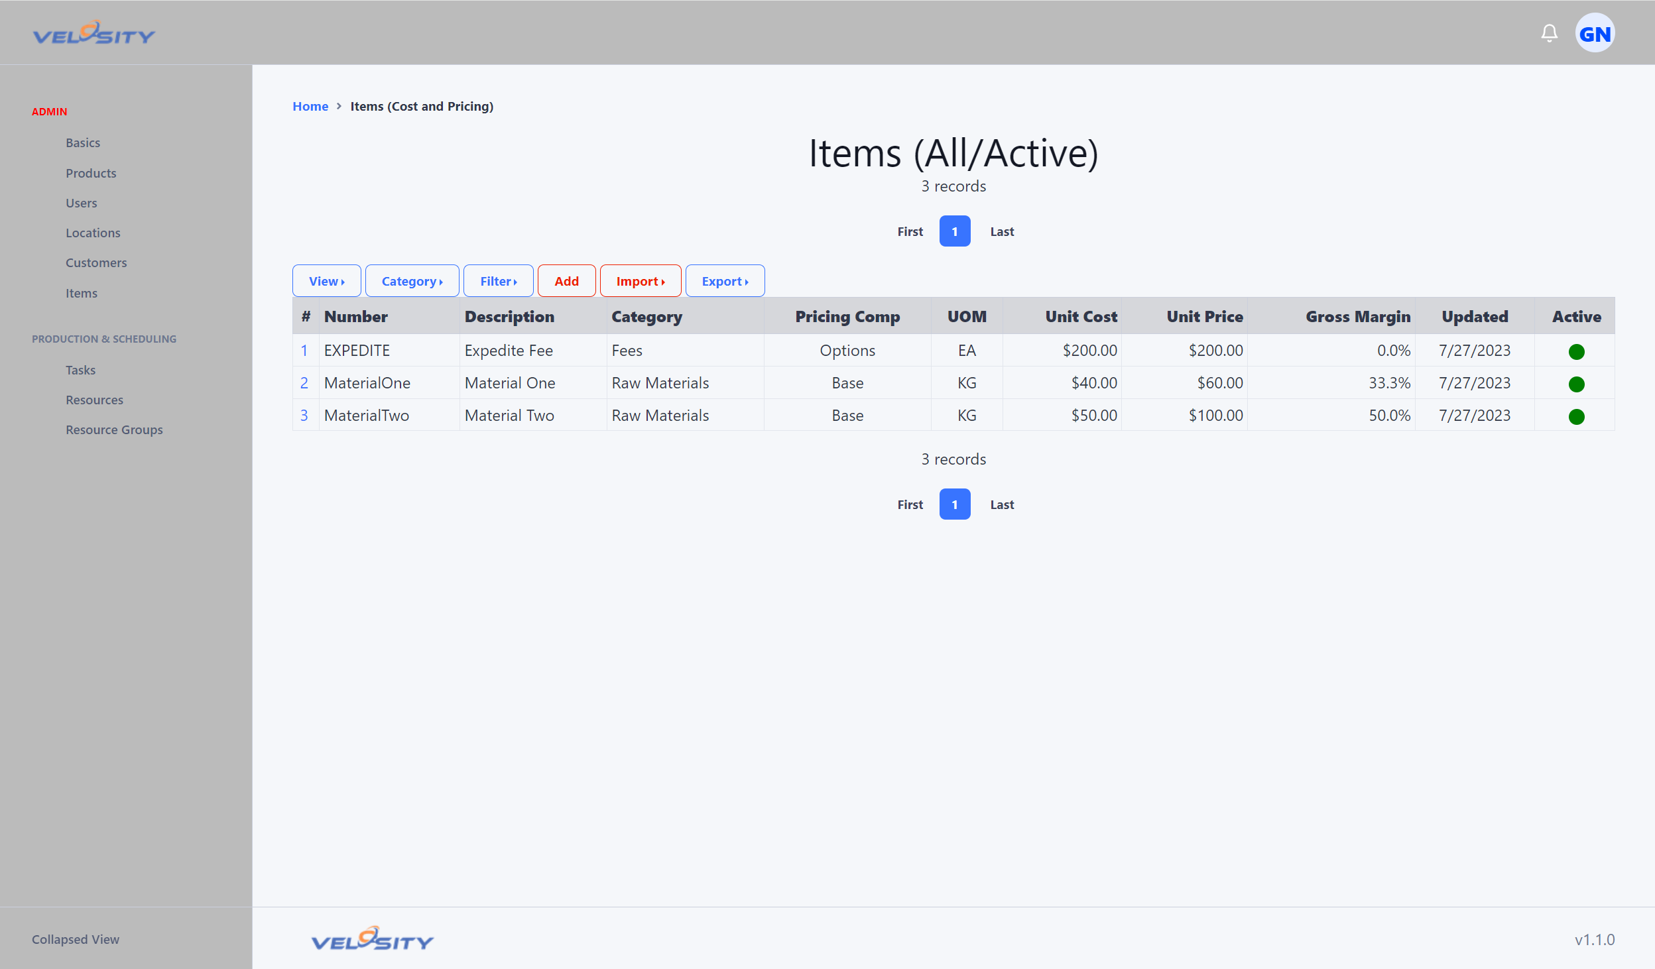This screenshot has width=1655, height=969.
Task: Click Production & Scheduling section heading
Action: click(x=104, y=339)
